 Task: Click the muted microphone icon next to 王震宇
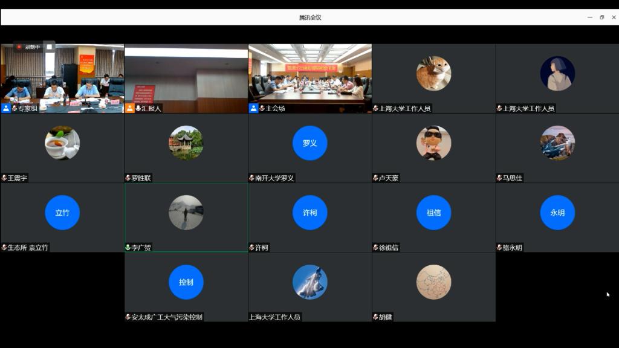(4, 178)
